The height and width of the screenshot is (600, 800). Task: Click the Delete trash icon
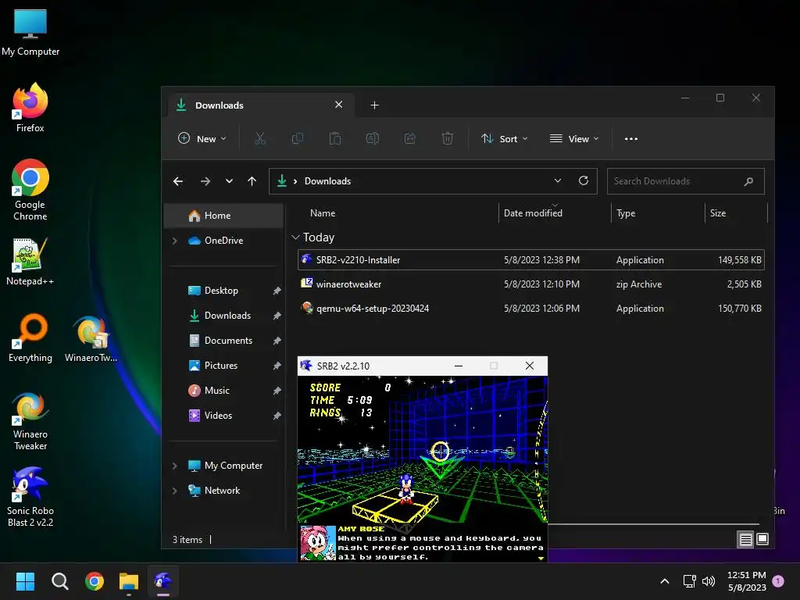(x=448, y=138)
